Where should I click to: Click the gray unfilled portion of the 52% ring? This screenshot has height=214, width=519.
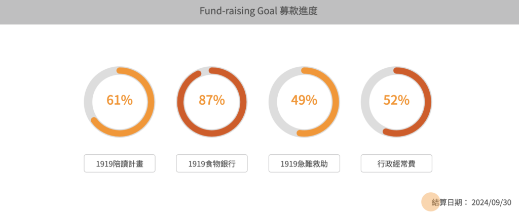click(x=365, y=102)
